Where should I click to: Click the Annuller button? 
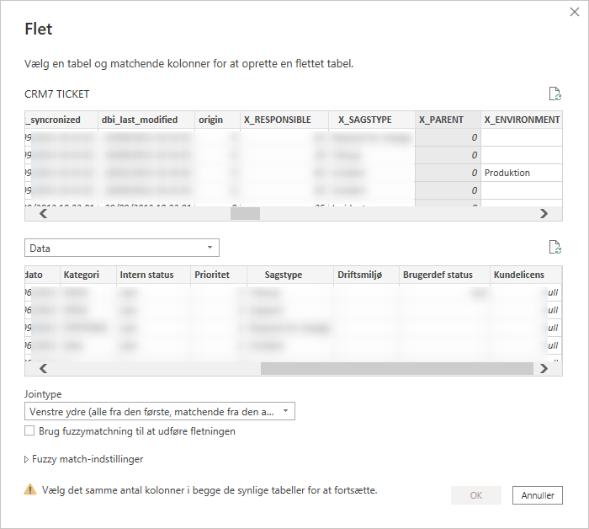537,495
